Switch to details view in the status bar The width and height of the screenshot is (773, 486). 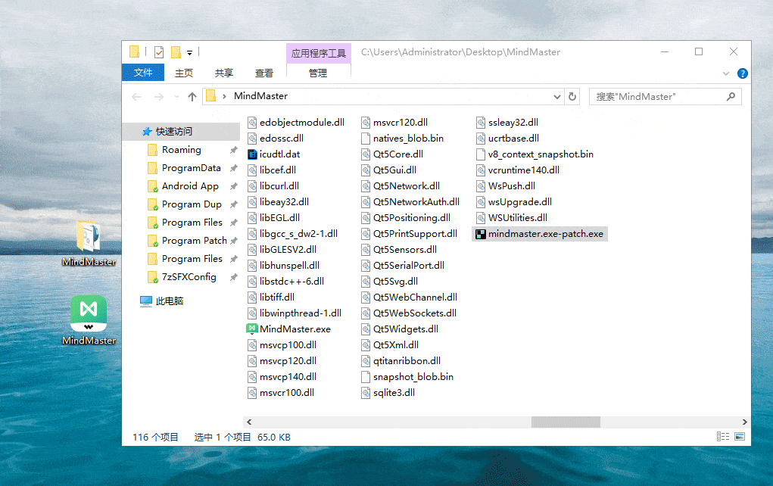pos(724,436)
